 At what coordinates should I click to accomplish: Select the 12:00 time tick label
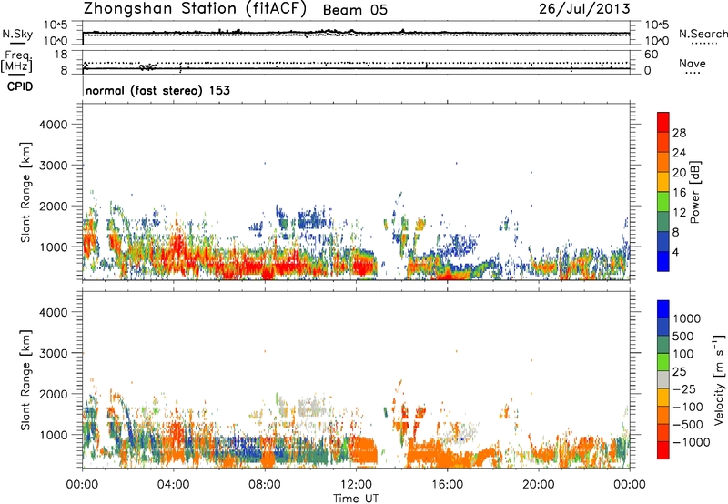coord(356,485)
